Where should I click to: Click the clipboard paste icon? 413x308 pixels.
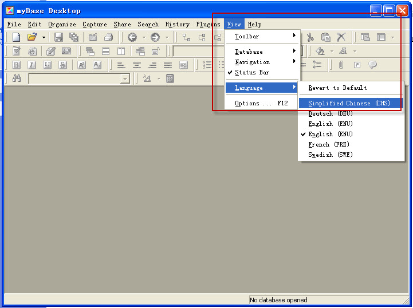pos(325,37)
